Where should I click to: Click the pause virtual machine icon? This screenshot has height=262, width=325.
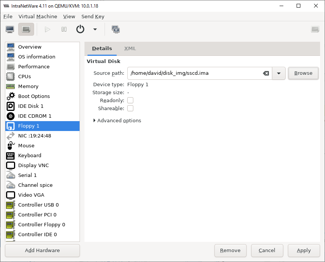(64, 29)
